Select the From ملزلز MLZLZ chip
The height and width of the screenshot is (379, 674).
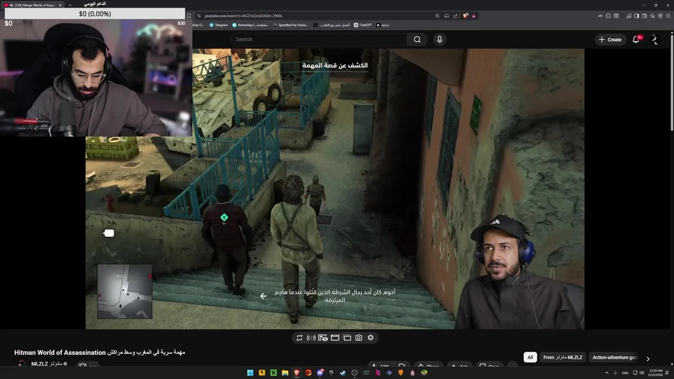pyautogui.click(x=563, y=357)
